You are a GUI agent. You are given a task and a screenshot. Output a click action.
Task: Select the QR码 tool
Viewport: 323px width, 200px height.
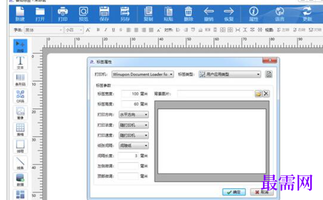point(20,96)
